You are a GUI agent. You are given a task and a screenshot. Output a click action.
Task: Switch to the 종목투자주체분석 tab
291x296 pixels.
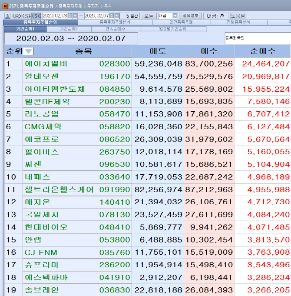(x=115, y=23)
